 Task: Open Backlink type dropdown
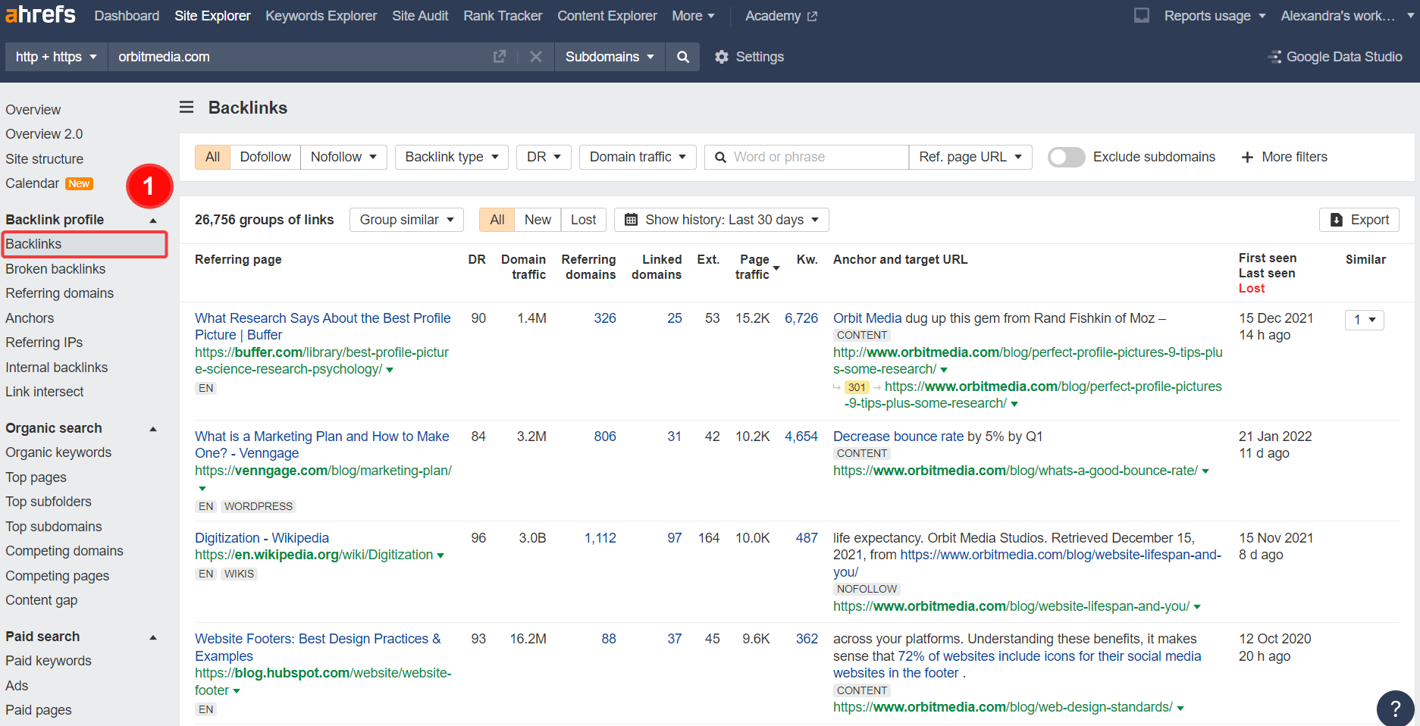coord(451,157)
